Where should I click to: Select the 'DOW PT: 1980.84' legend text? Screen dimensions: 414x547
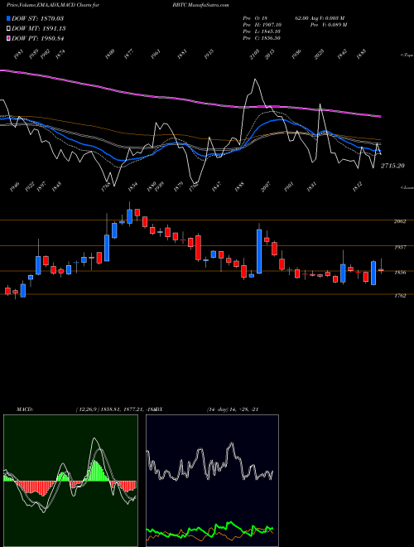point(37,38)
